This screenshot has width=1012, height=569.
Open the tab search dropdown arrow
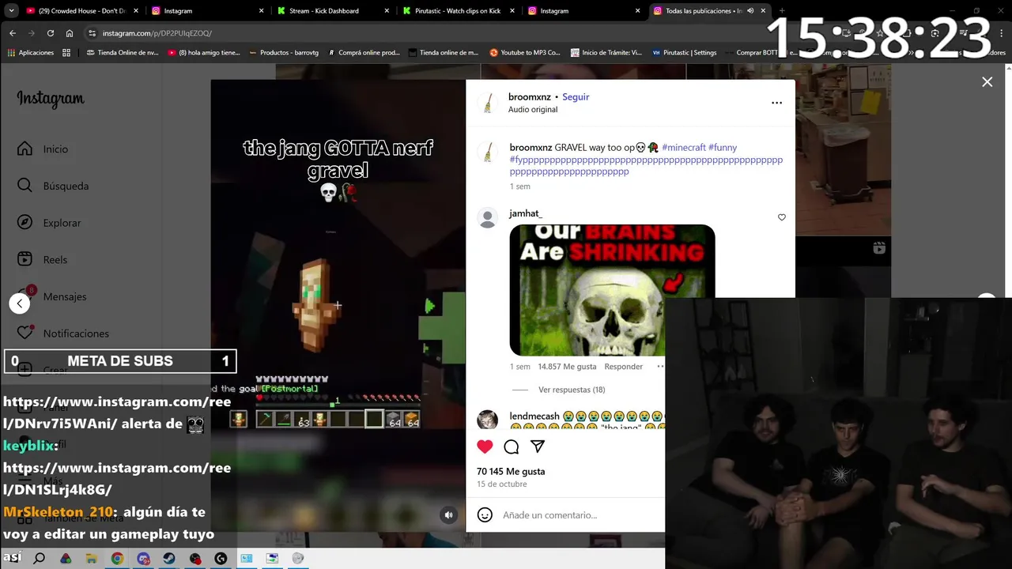coord(11,11)
